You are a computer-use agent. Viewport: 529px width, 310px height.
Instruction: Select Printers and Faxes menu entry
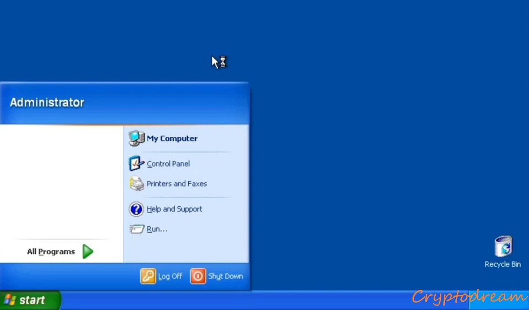(177, 183)
